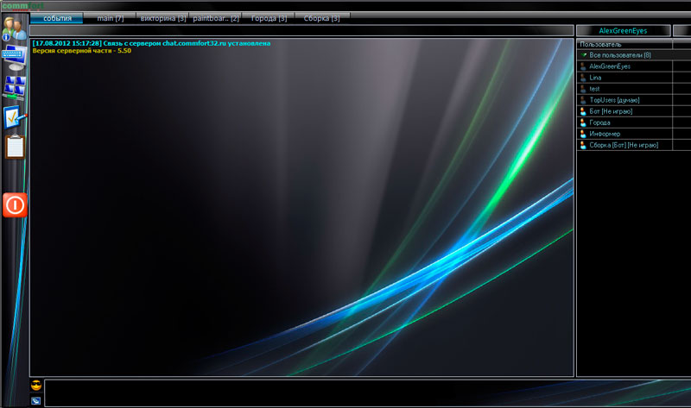Open the clipboard sidebar icon
The height and width of the screenshot is (408, 691).
pos(15,147)
